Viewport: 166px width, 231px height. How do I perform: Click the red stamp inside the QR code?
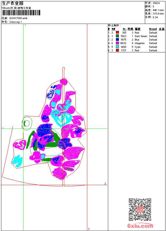[x=140, y=210]
